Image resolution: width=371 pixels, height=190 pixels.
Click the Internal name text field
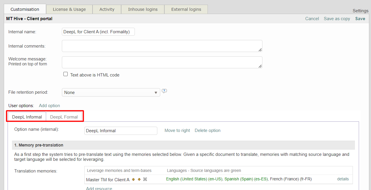(98, 32)
